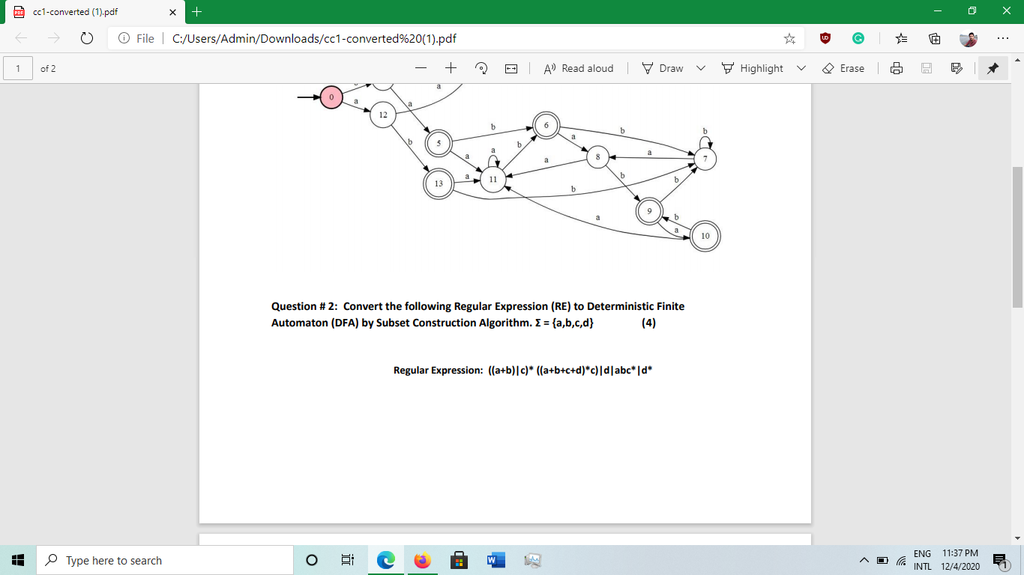Fit the page to width
Screen dimensions: 1024x575
[x=511, y=68]
